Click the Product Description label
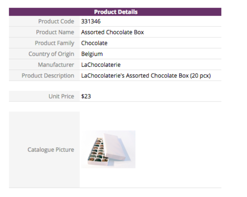The width and height of the screenshot is (247, 197). tap(48, 76)
